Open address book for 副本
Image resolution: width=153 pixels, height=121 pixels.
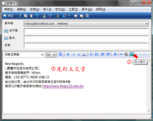(6, 38)
